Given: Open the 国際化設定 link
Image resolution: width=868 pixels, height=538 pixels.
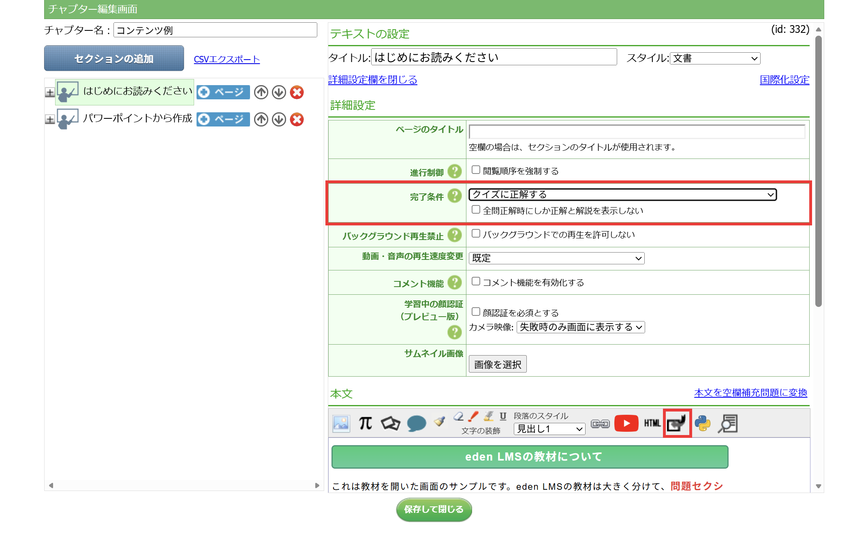Looking at the screenshot, I should [785, 80].
